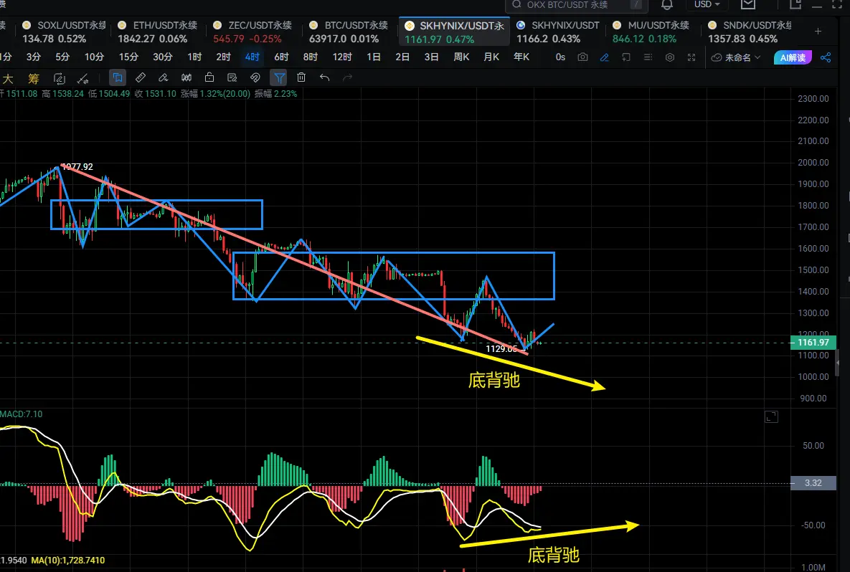Toggle the blue pen drawing mode icon
Screen dimensions: 850x572
(x=605, y=57)
